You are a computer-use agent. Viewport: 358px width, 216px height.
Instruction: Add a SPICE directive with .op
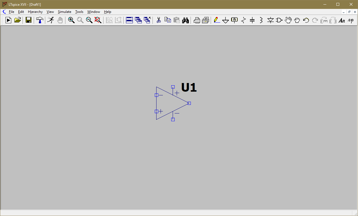pos(351,20)
